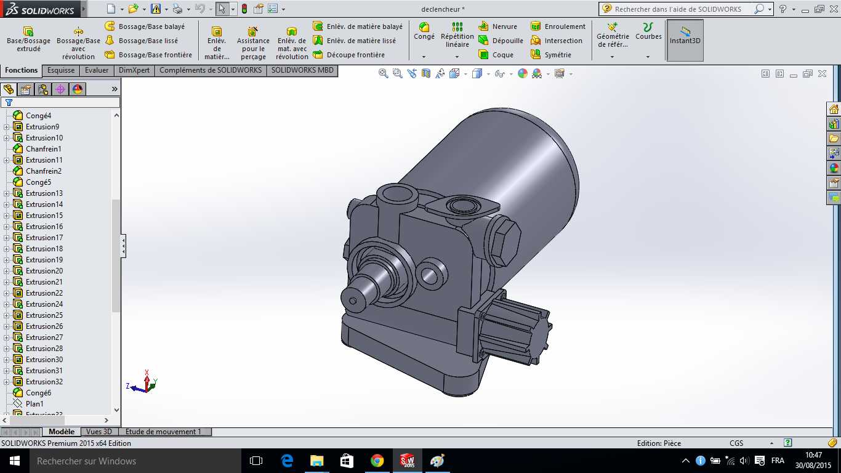841x473 pixels.
Task: Open the Design Library task pane icon
Action: pyautogui.click(x=834, y=124)
